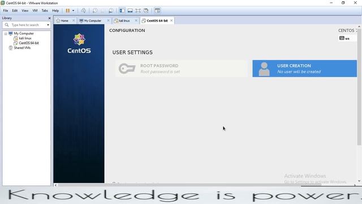Minimize the VMware Workstation window
The width and height of the screenshot is (362, 204).
331,3
